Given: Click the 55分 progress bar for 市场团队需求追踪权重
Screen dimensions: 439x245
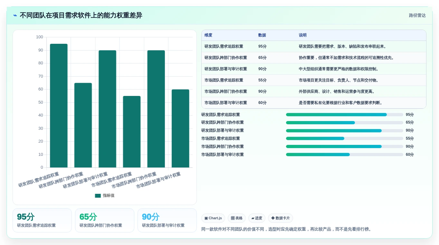Looking at the screenshot, I should 345,138.
